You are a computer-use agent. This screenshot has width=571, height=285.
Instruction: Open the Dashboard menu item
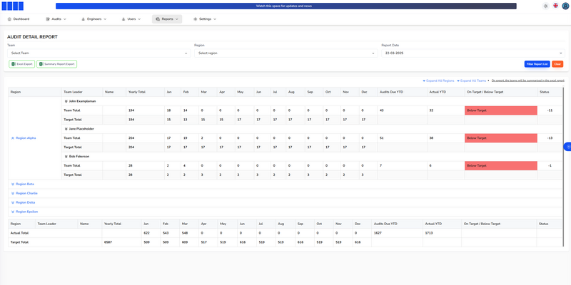pyautogui.click(x=19, y=19)
